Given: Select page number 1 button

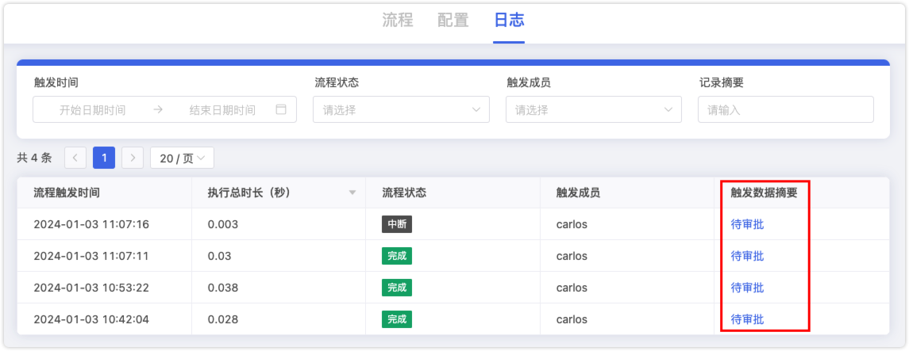Looking at the screenshot, I should (104, 158).
